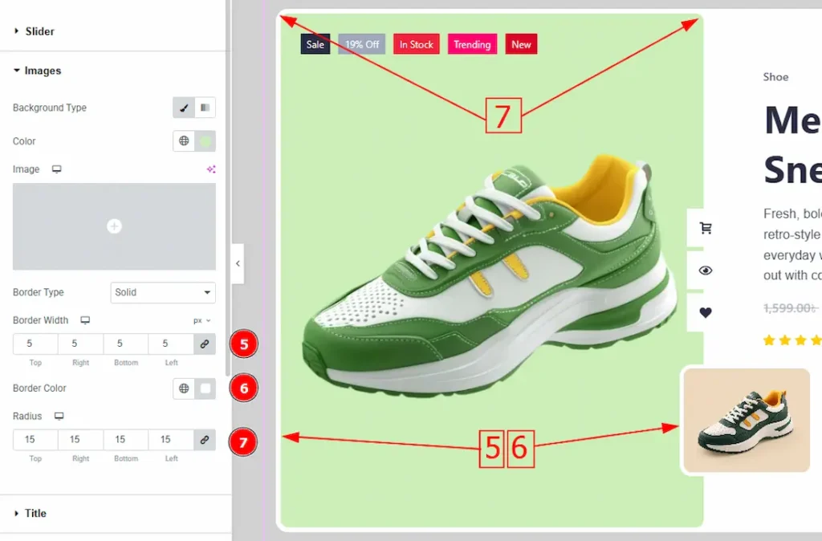
Task: Click the Sale badge on product image
Action: [x=315, y=45]
